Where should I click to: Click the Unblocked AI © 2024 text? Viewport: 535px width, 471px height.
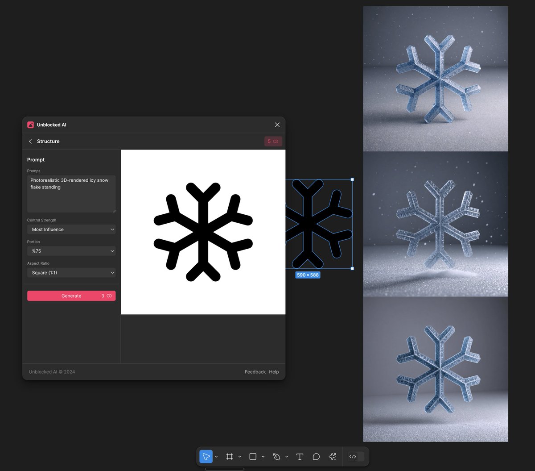pyautogui.click(x=52, y=372)
